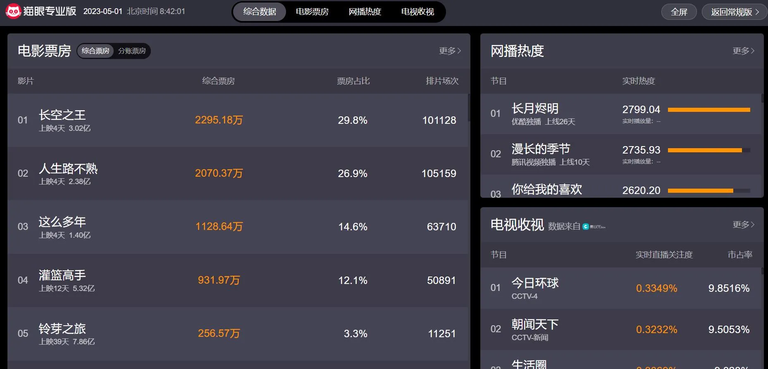Click the 市占率 column header
The height and width of the screenshot is (369, 768).
click(740, 255)
